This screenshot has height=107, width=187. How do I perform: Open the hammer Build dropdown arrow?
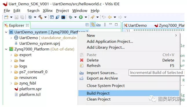(x=45, y=17)
